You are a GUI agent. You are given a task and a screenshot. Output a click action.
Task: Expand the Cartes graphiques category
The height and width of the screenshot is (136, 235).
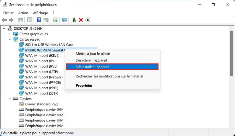(10, 34)
